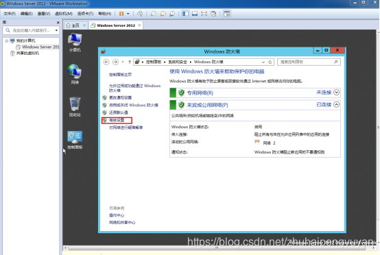
Task: Open the 文件(F) menu
Action: [10, 14]
